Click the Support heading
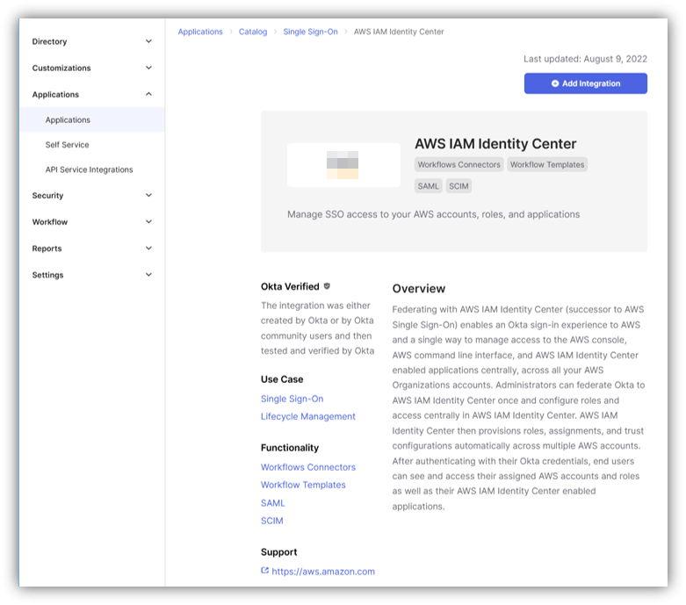 [x=278, y=552]
